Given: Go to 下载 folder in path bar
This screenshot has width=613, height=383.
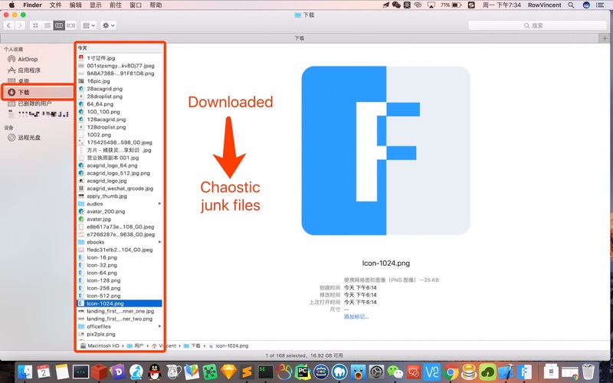Looking at the screenshot, I should [192, 346].
